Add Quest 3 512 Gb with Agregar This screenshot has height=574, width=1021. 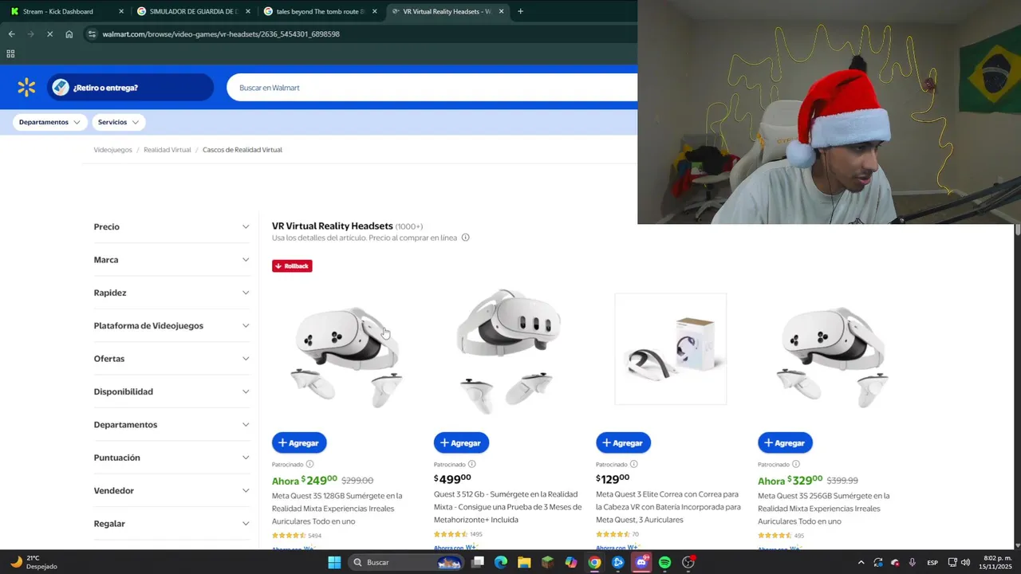point(461,442)
